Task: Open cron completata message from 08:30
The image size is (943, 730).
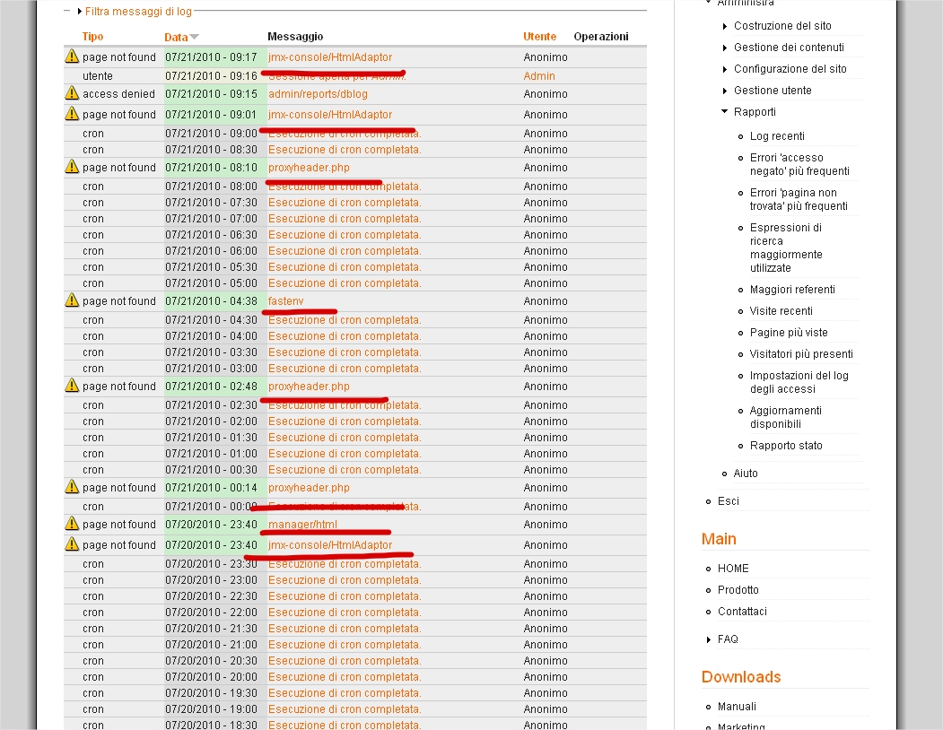Action: pos(345,150)
